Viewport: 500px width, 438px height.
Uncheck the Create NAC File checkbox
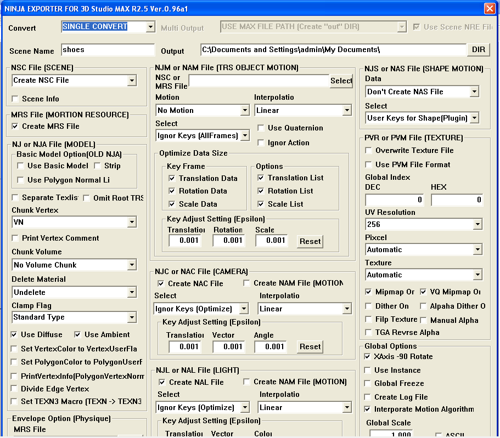161,283
